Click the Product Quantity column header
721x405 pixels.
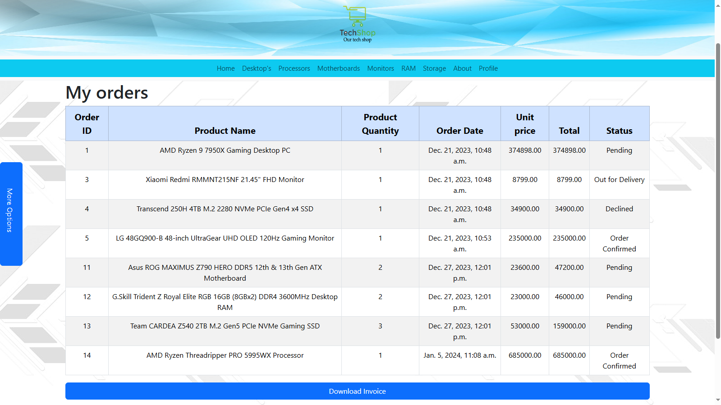(380, 124)
